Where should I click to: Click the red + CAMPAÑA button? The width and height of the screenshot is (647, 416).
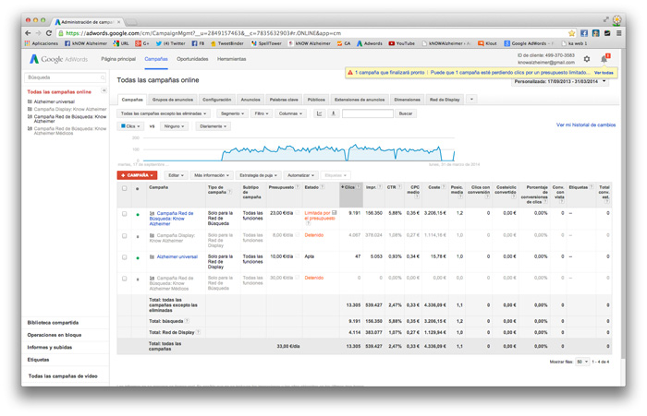pyautogui.click(x=137, y=175)
